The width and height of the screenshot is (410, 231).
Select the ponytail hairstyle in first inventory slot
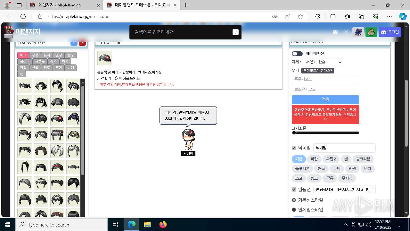click(25, 86)
